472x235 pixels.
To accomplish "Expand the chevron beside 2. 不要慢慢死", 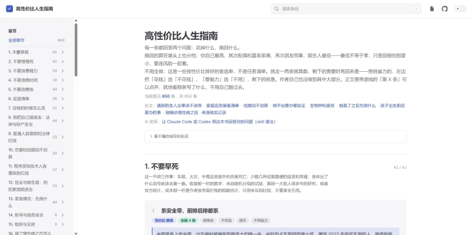I will [63, 61].
